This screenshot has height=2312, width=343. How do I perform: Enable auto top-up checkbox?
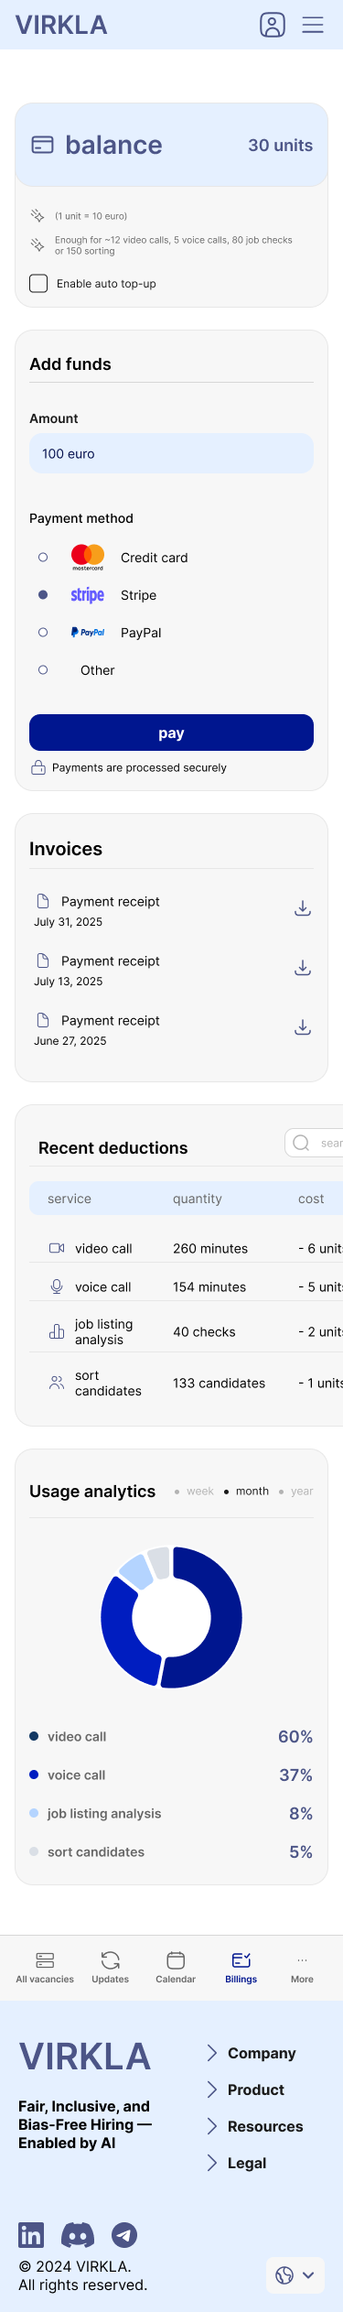38,284
